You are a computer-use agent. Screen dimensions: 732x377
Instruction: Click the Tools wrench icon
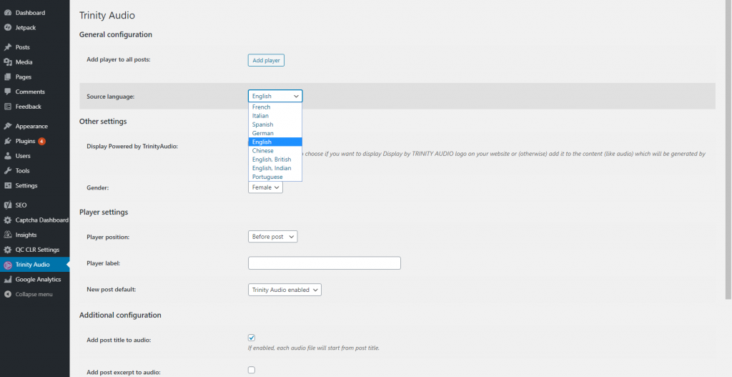(x=7, y=170)
